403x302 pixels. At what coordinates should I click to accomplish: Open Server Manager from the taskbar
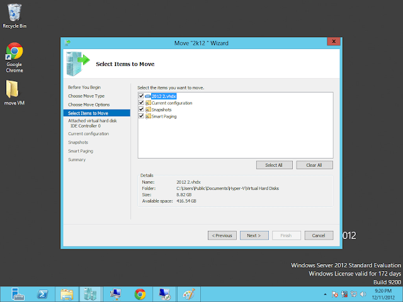[18, 293]
